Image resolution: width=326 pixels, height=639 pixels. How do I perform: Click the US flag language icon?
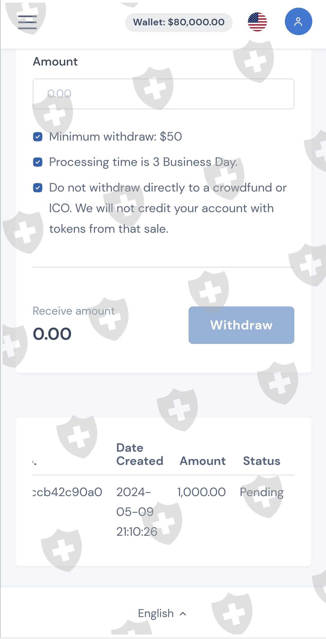(257, 22)
